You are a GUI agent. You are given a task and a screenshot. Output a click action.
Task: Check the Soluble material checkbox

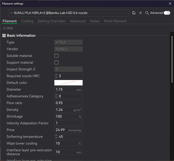[56, 56]
